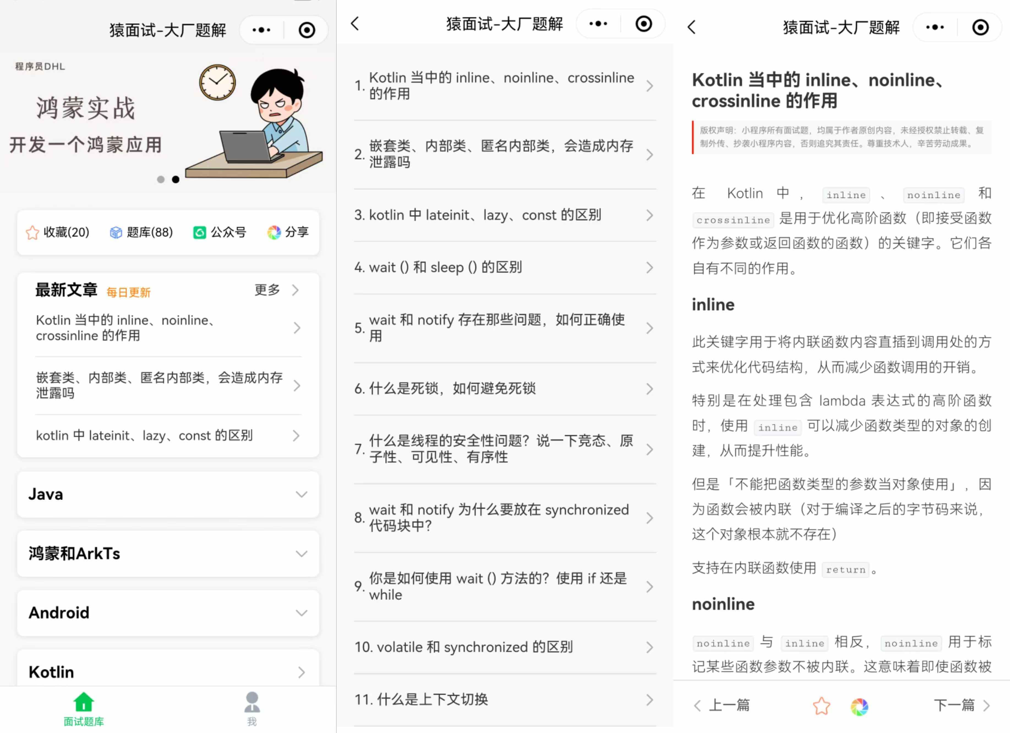Open list item 6 什么是死锁，如何避免死锁
Image resolution: width=1010 pixels, height=733 pixels.
tap(505, 389)
